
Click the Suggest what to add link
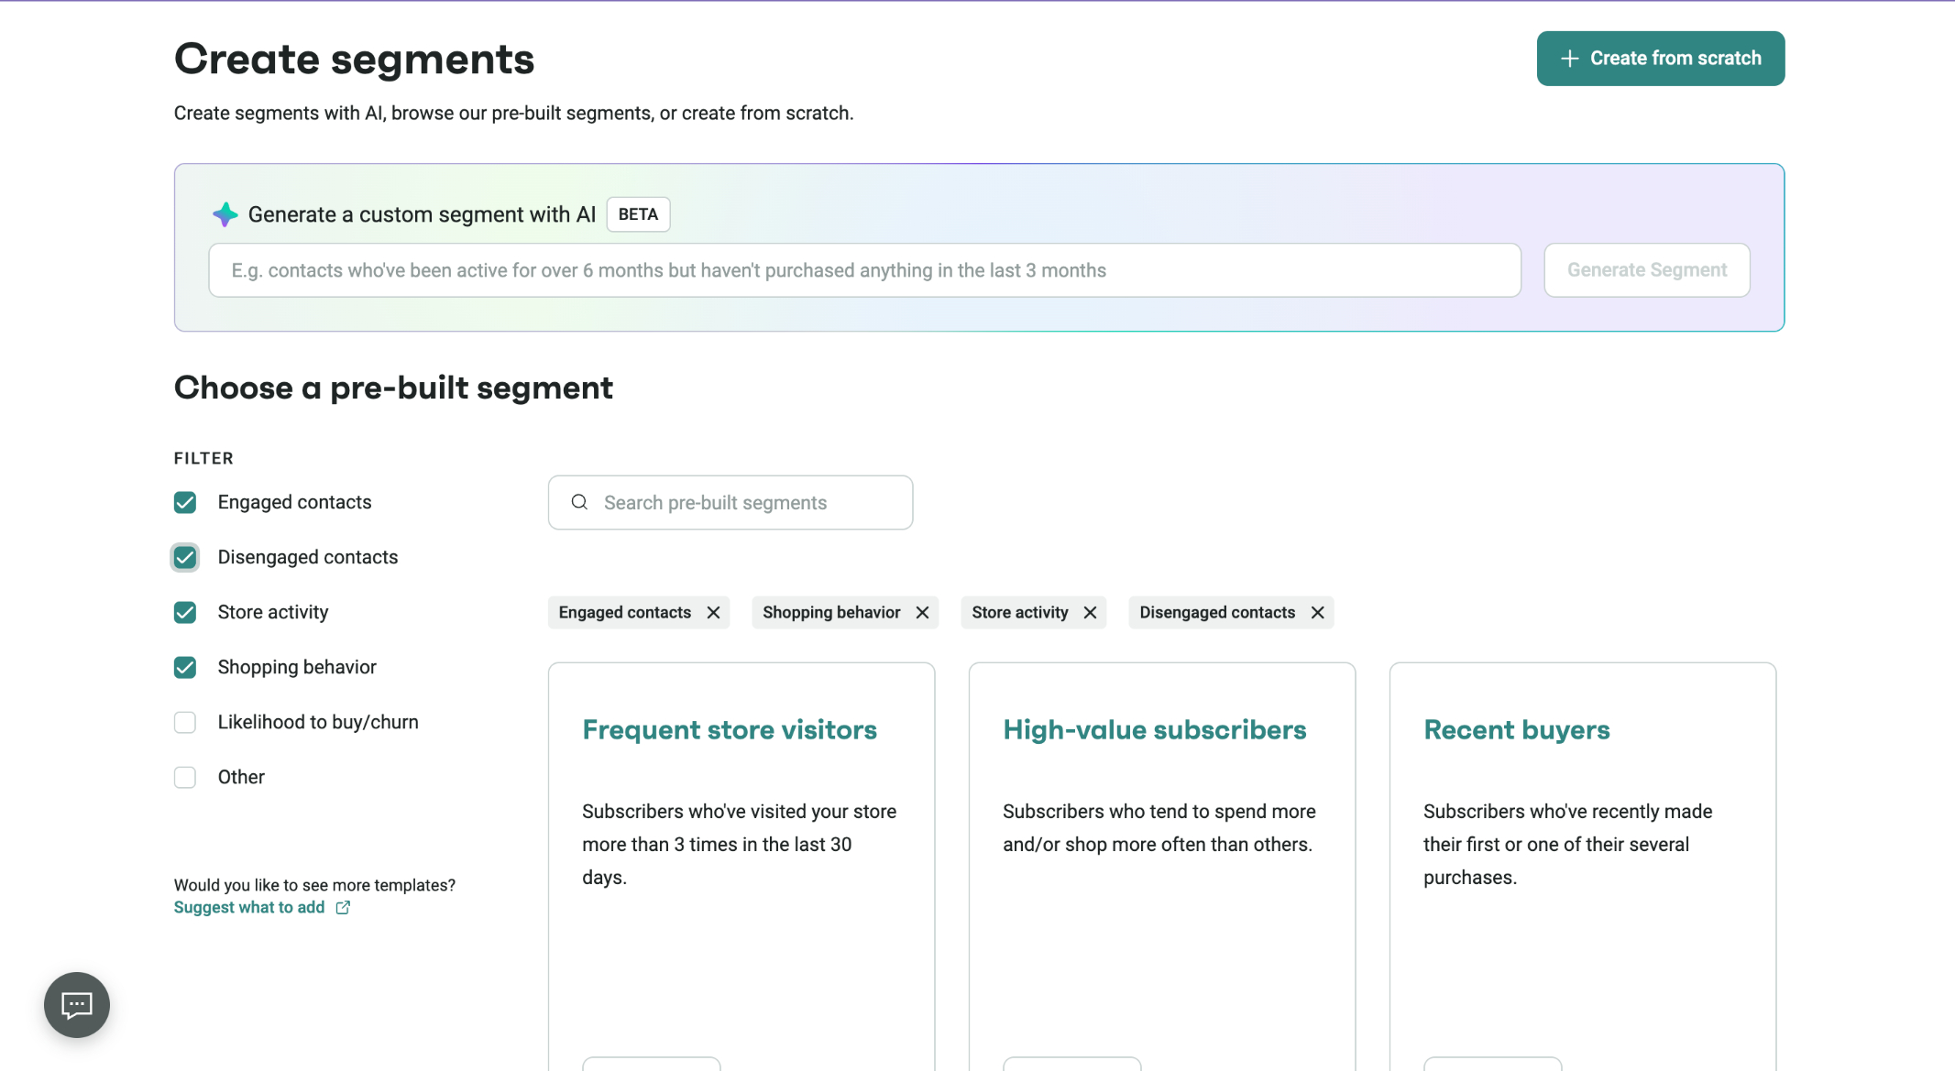249,907
